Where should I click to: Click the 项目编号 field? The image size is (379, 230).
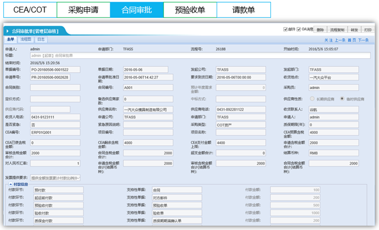click(x=148, y=133)
